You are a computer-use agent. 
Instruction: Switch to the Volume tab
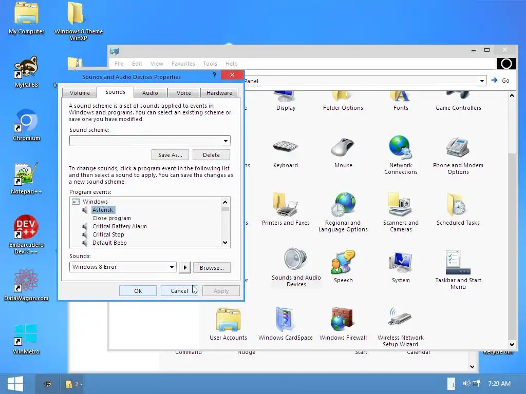click(x=80, y=93)
